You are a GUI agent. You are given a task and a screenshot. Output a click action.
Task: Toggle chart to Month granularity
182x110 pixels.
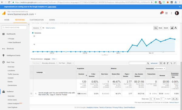[166, 28]
